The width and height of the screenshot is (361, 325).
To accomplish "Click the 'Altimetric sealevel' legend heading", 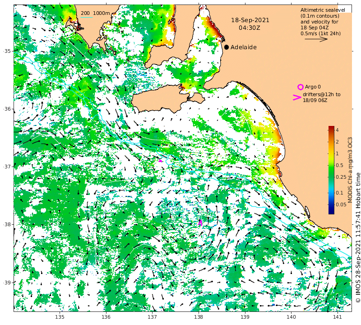I will [x=323, y=10].
